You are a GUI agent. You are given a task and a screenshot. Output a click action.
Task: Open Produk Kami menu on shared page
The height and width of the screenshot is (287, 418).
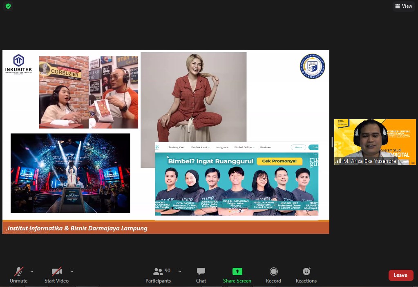[x=200, y=147]
